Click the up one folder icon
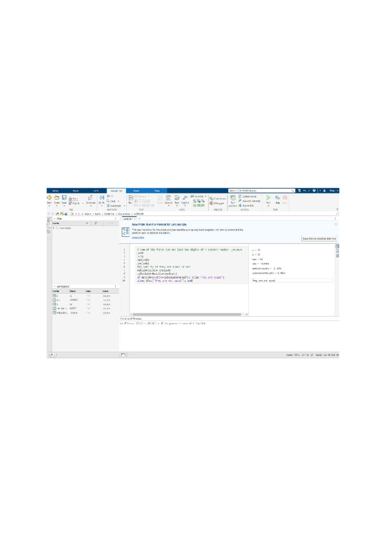The width and height of the screenshot is (386, 546). tap(57, 214)
